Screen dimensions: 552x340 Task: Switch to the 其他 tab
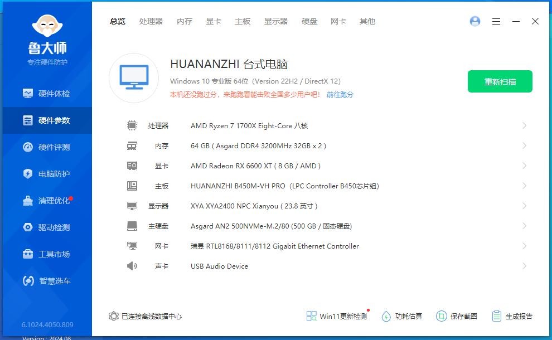pyautogui.click(x=367, y=22)
